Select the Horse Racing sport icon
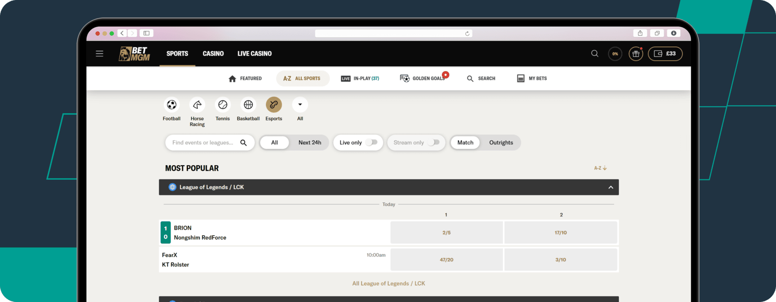776x302 pixels. tap(197, 105)
